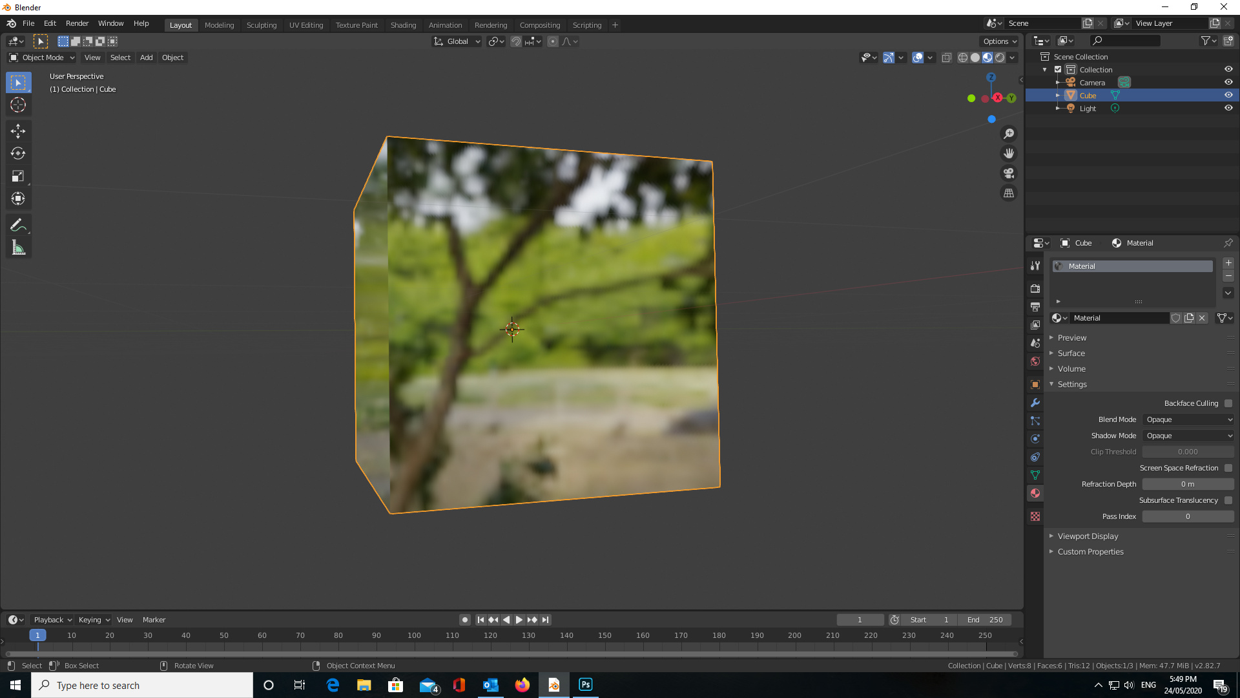Image resolution: width=1240 pixels, height=698 pixels.
Task: Enable Subsurface Translucency checkbox
Action: 1228,500
